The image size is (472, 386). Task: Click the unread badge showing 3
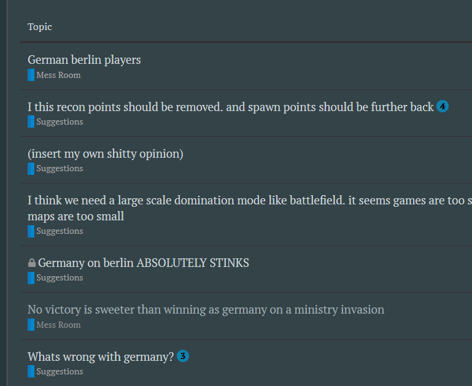pos(183,356)
